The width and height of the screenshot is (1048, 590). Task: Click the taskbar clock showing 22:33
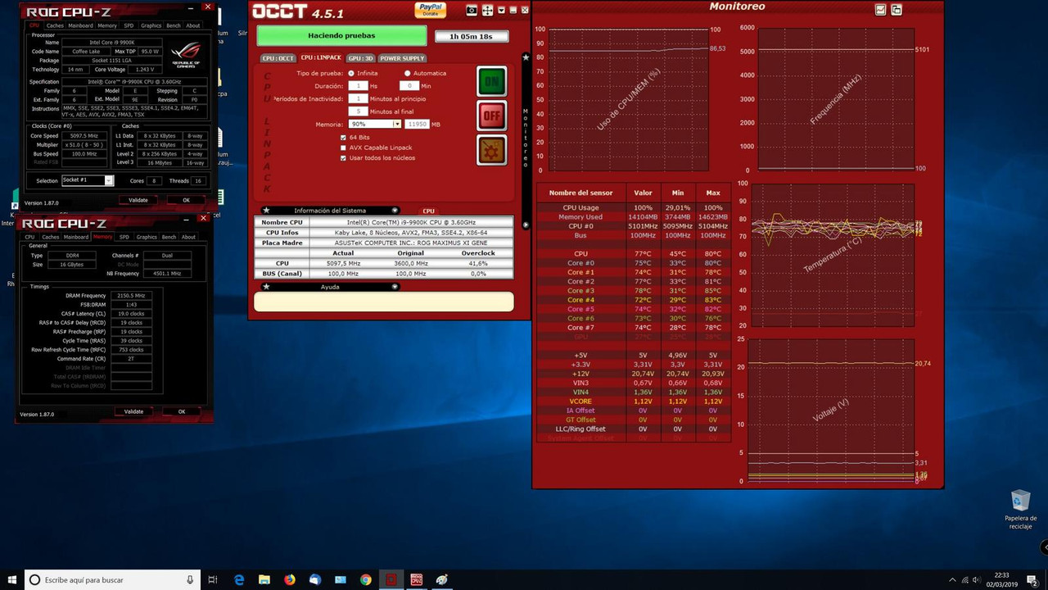1003,579
